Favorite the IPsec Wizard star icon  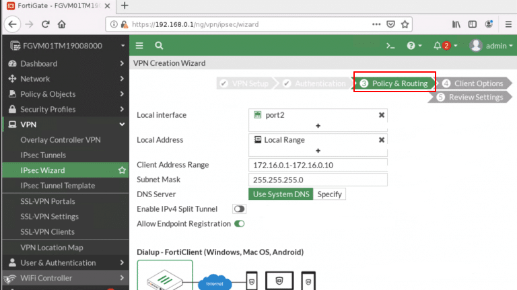122,170
